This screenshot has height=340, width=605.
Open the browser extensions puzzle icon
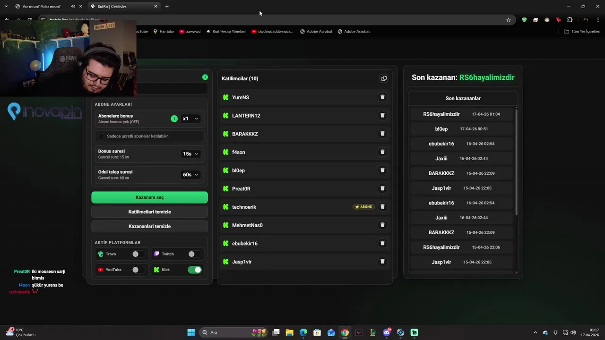[570, 20]
